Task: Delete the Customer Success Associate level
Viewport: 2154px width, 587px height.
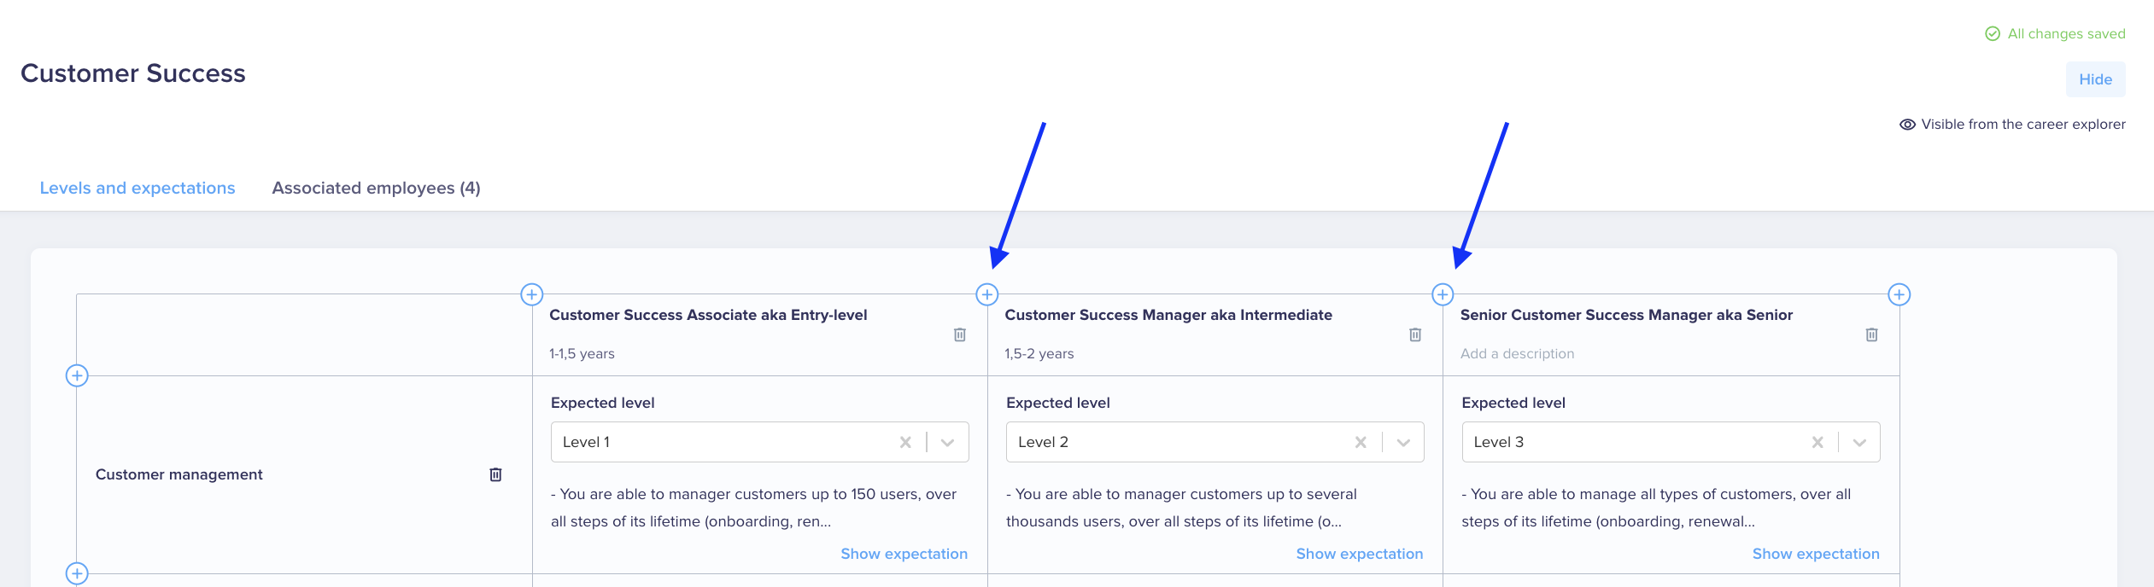Action: (959, 334)
